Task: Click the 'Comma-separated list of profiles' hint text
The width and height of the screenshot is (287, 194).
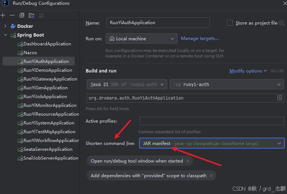Action: pos(169,132)
